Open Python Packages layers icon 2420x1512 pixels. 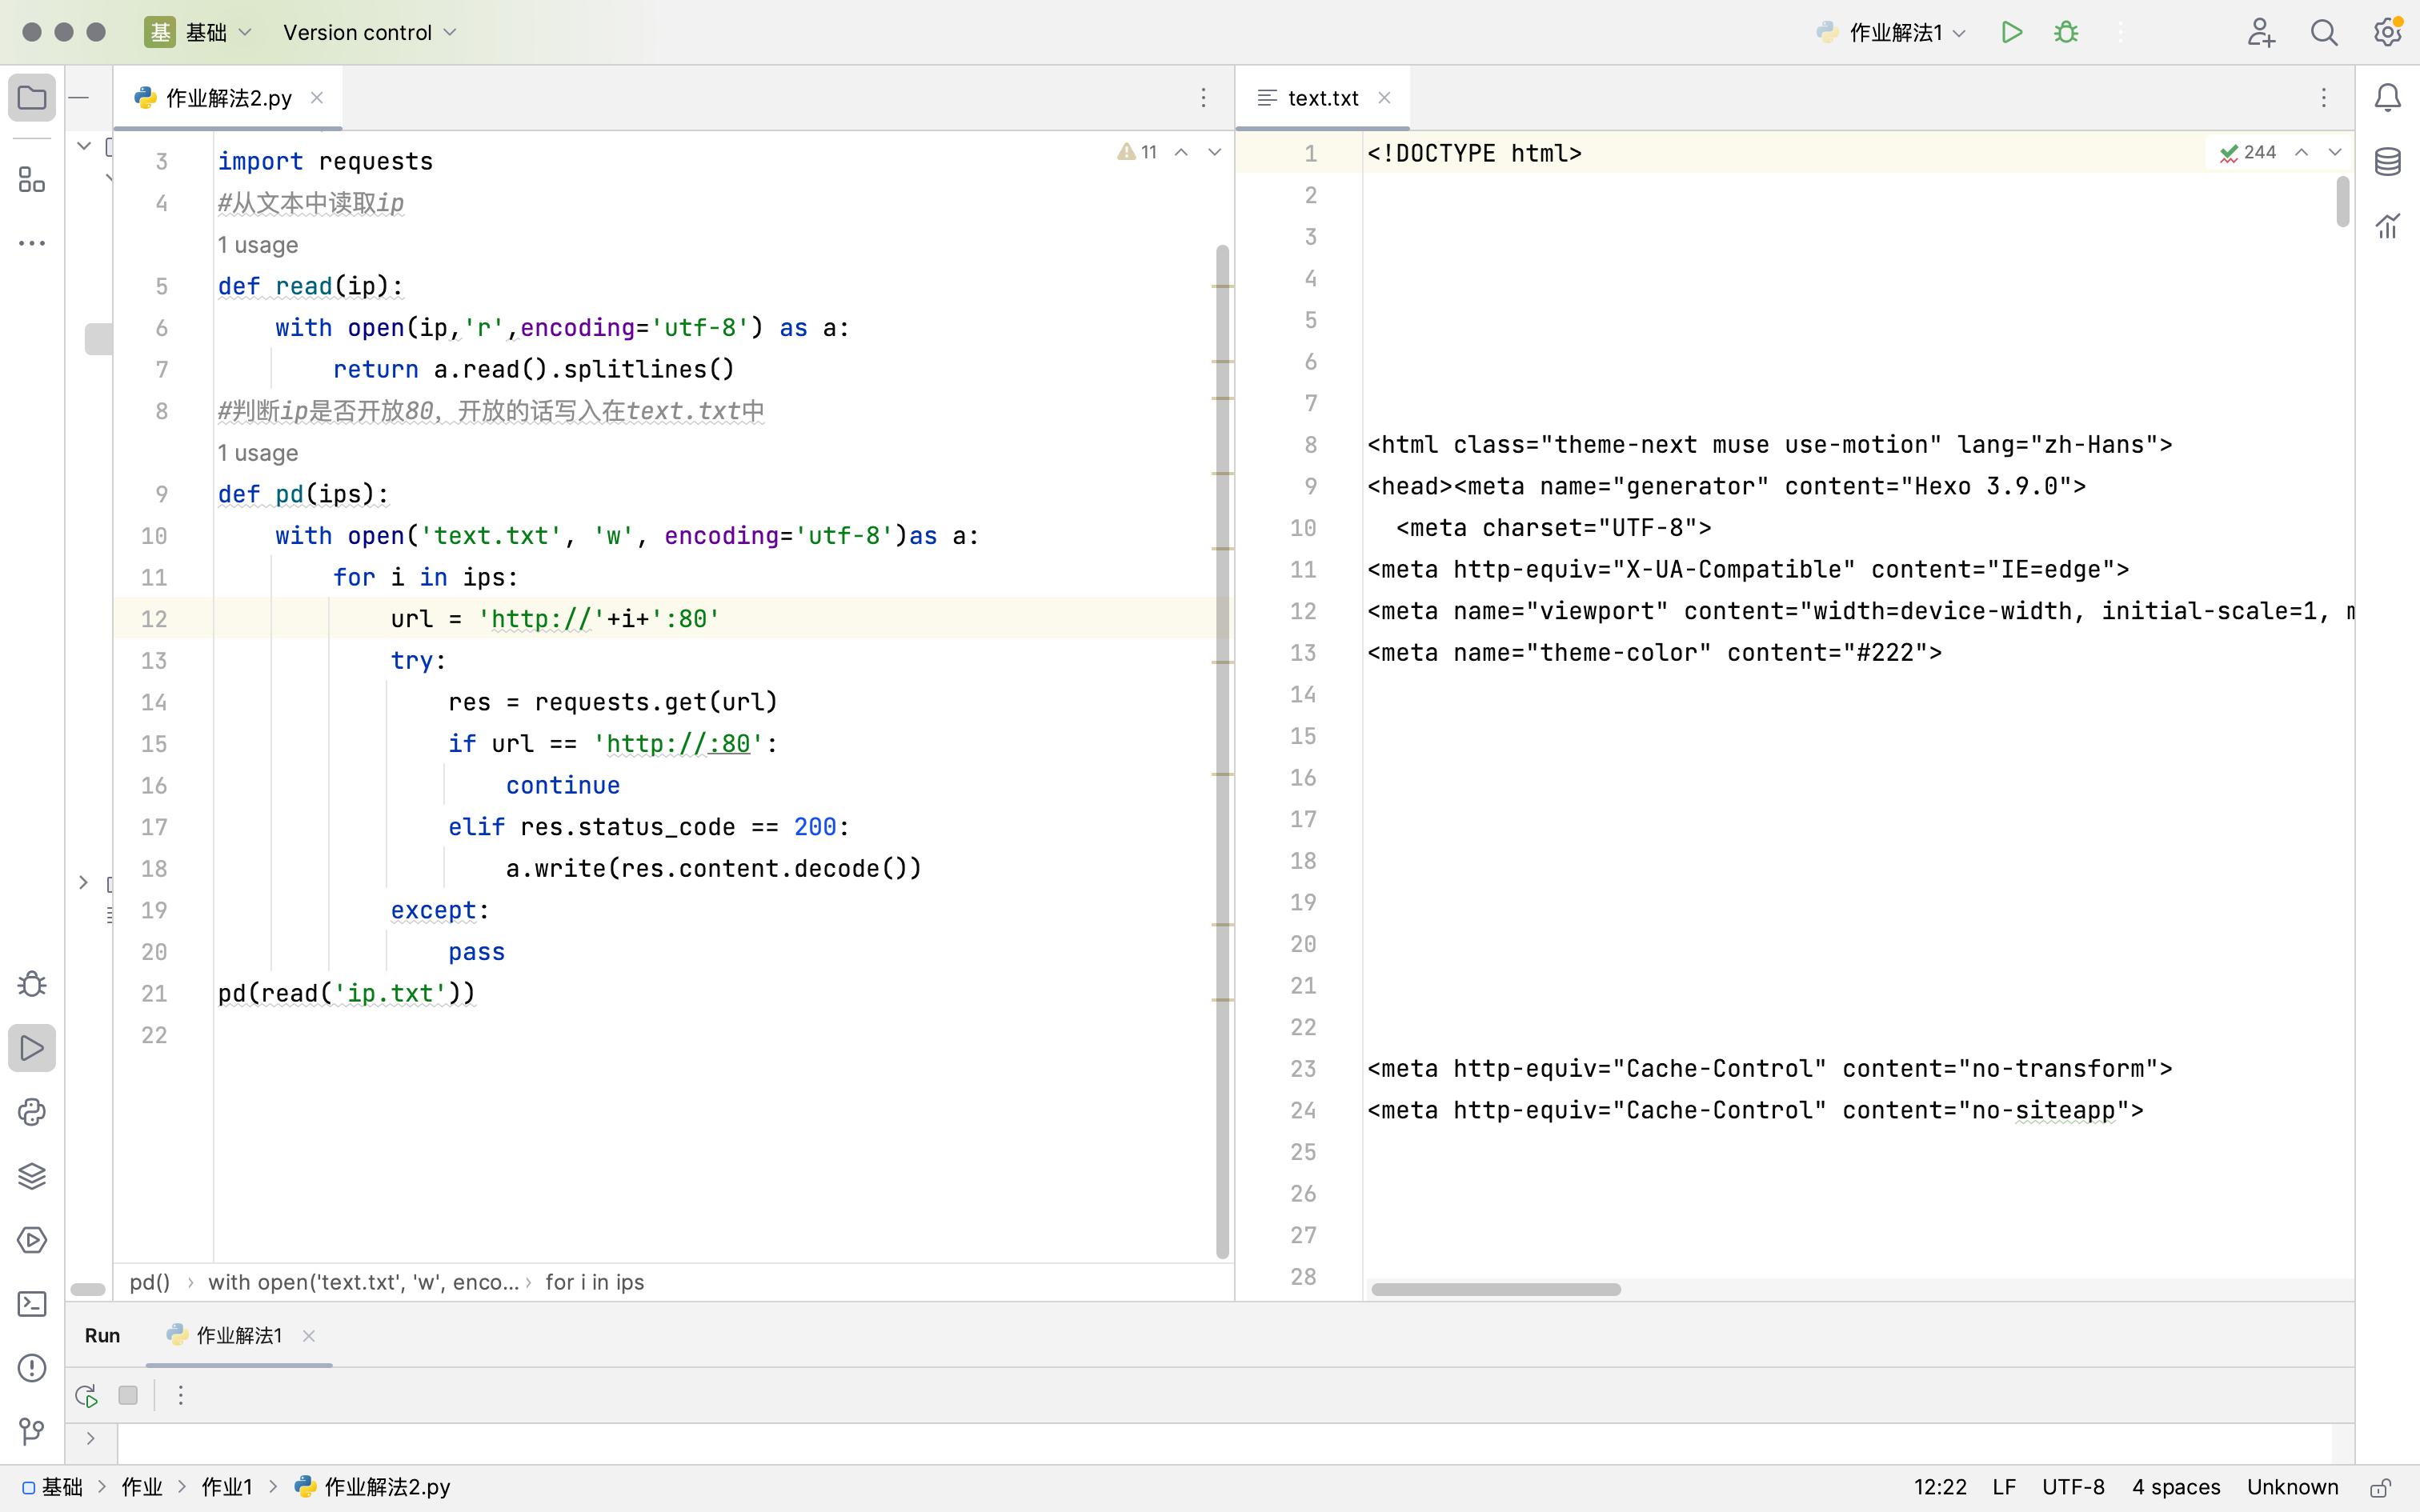[32, 1176]
